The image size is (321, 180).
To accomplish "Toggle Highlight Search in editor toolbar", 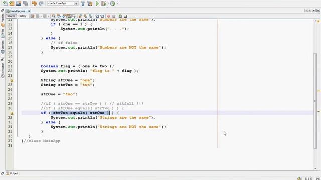I will click(69, 16).
